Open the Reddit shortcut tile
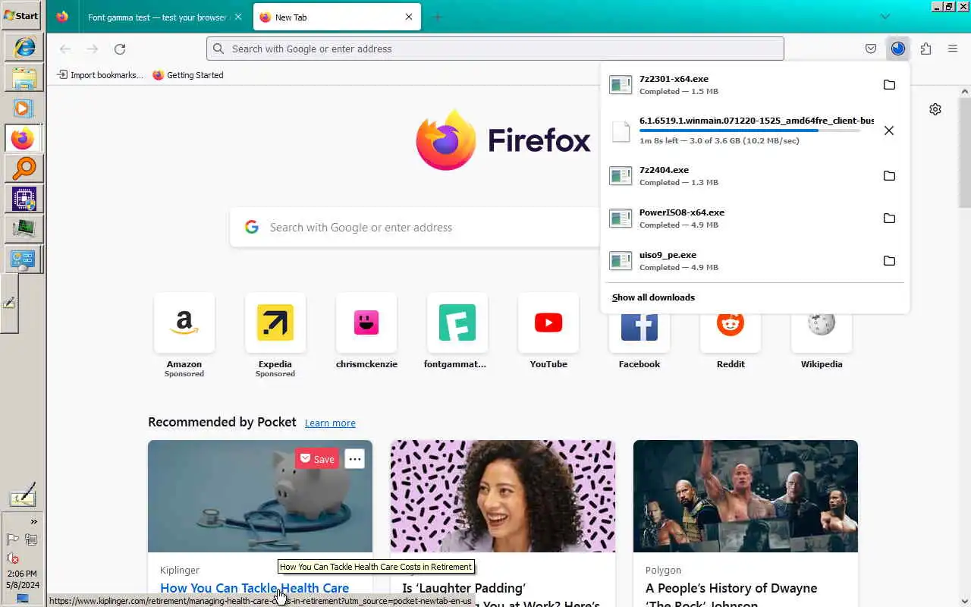 (x=731, y=332)
